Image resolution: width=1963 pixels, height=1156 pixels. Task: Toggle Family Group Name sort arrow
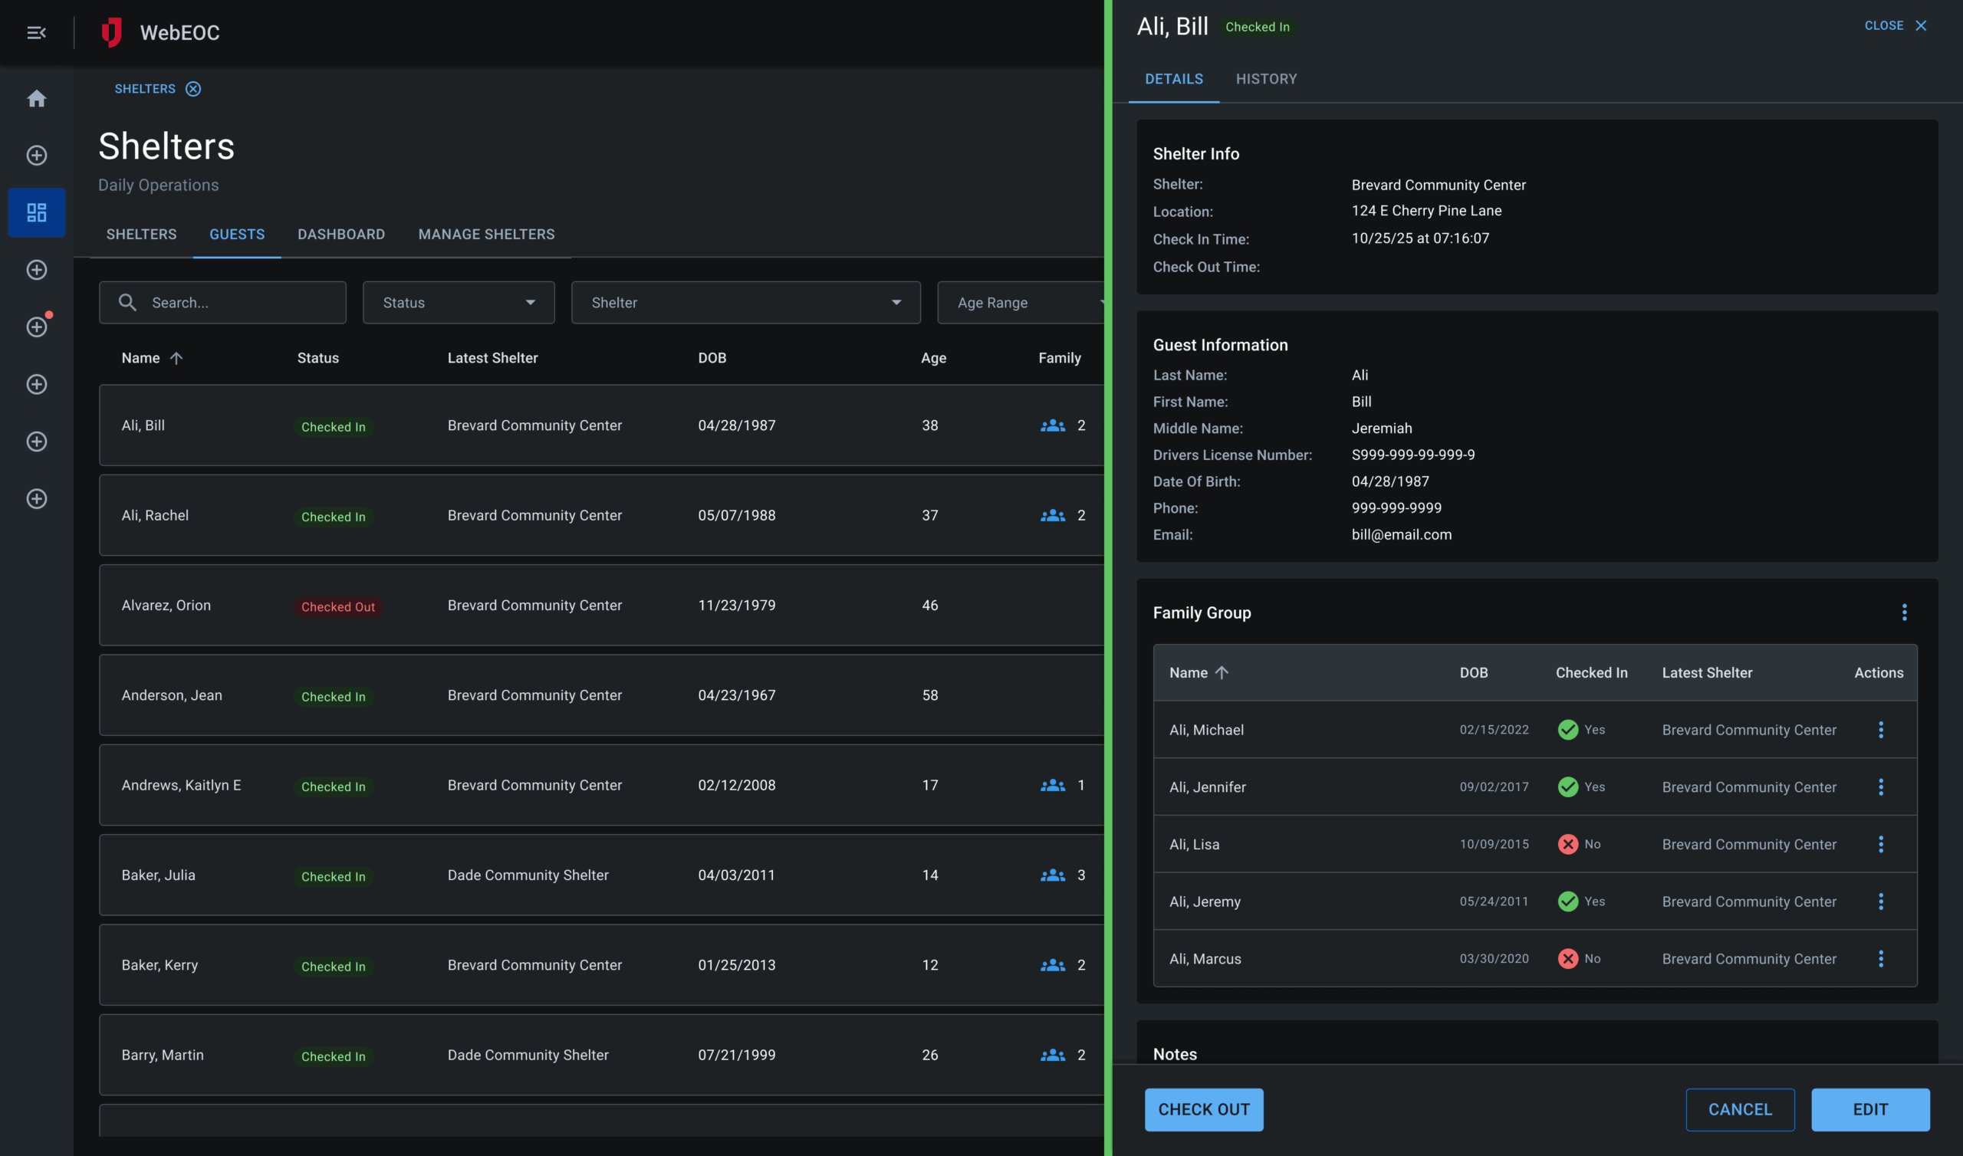click(1222, 672)
